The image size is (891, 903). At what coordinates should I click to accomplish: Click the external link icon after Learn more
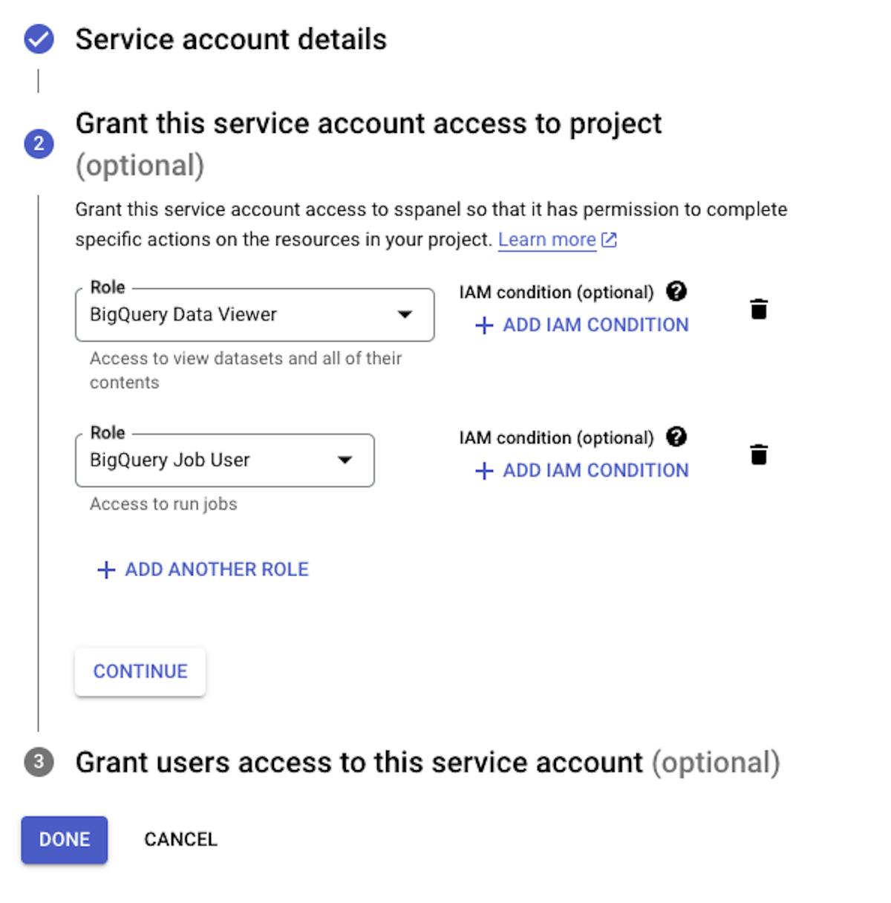pos(609,240)
